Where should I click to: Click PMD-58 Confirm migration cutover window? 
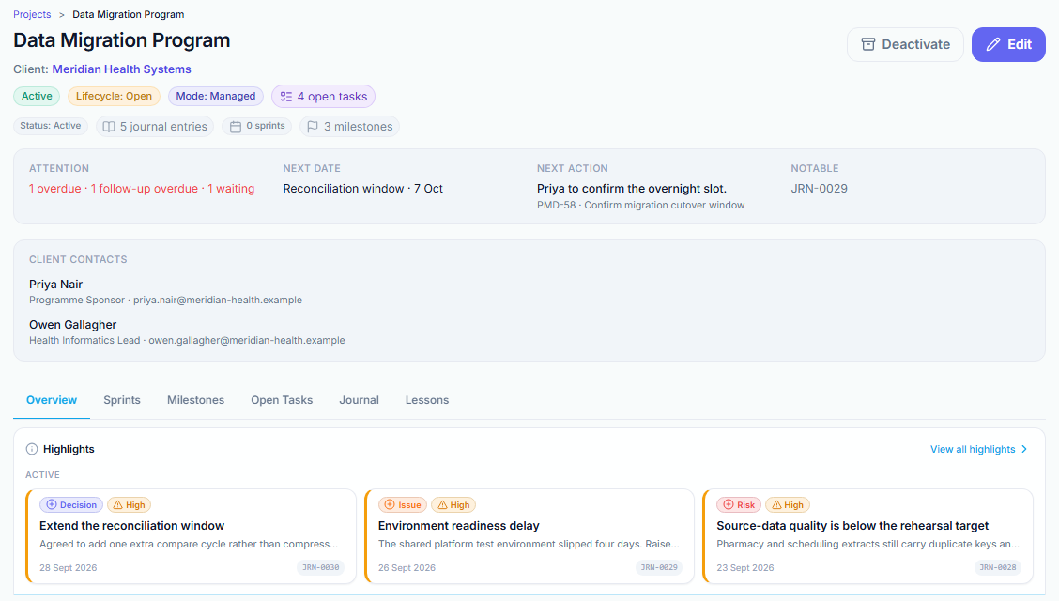pos(641,206)
